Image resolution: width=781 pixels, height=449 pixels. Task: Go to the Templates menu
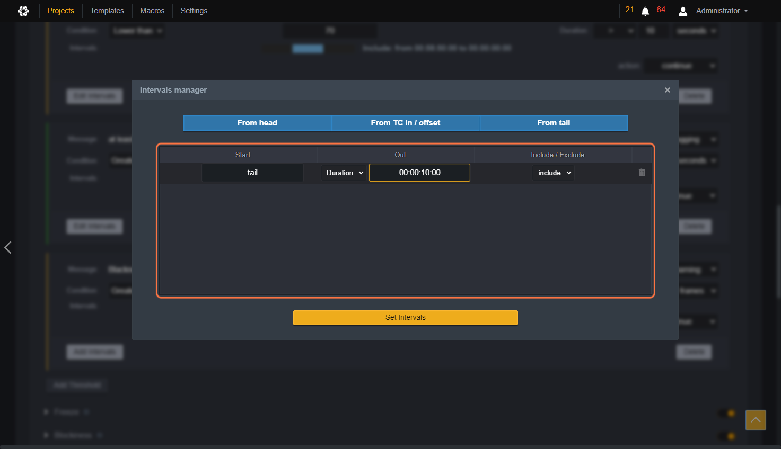107,11
